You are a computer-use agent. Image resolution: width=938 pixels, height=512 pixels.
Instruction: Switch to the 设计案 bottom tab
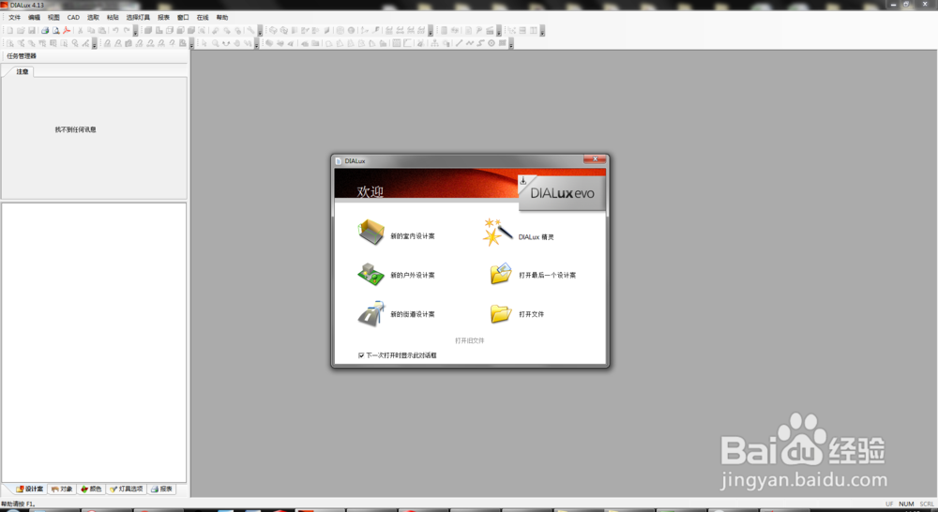(x=29, y=489)
